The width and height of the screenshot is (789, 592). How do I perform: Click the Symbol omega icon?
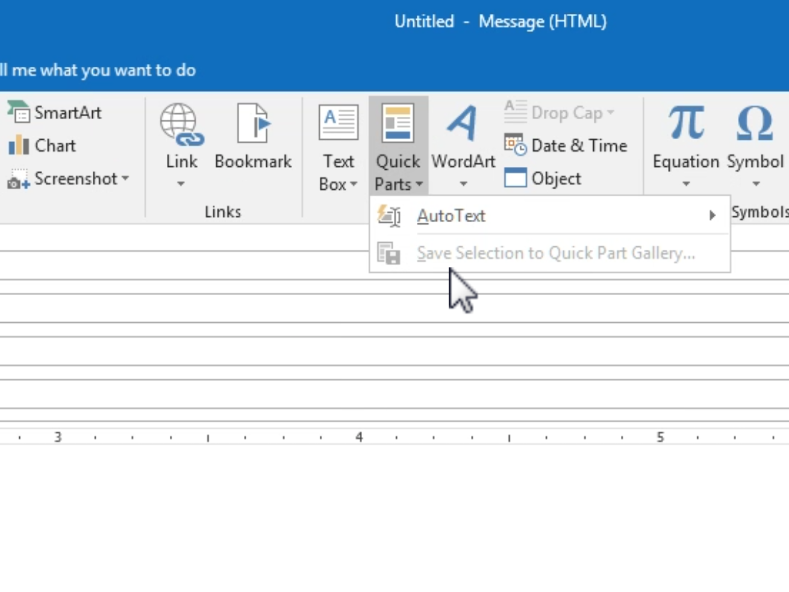pos(755,123)
